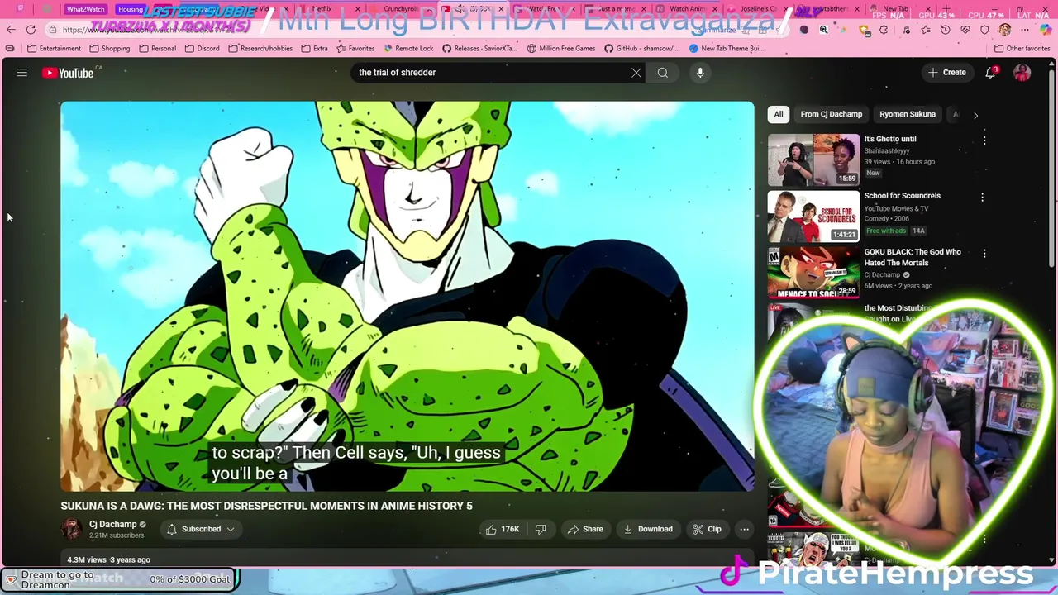The image size is (1058, 595).
Task: Open Shopping bookmarks folder
Action: [x=109, y=48]
